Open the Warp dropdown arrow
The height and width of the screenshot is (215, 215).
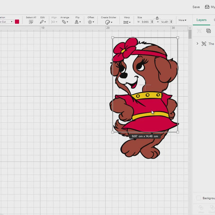tap(130, 22)
